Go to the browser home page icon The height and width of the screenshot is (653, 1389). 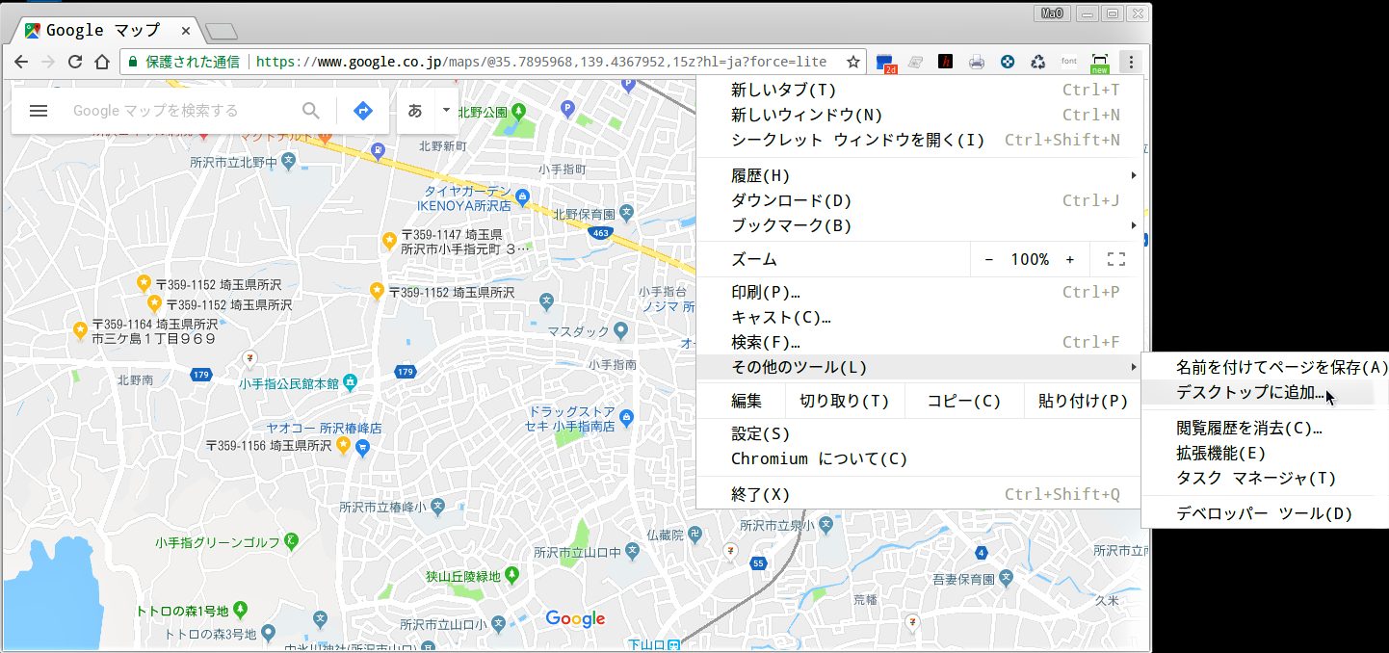pos(102,62)
